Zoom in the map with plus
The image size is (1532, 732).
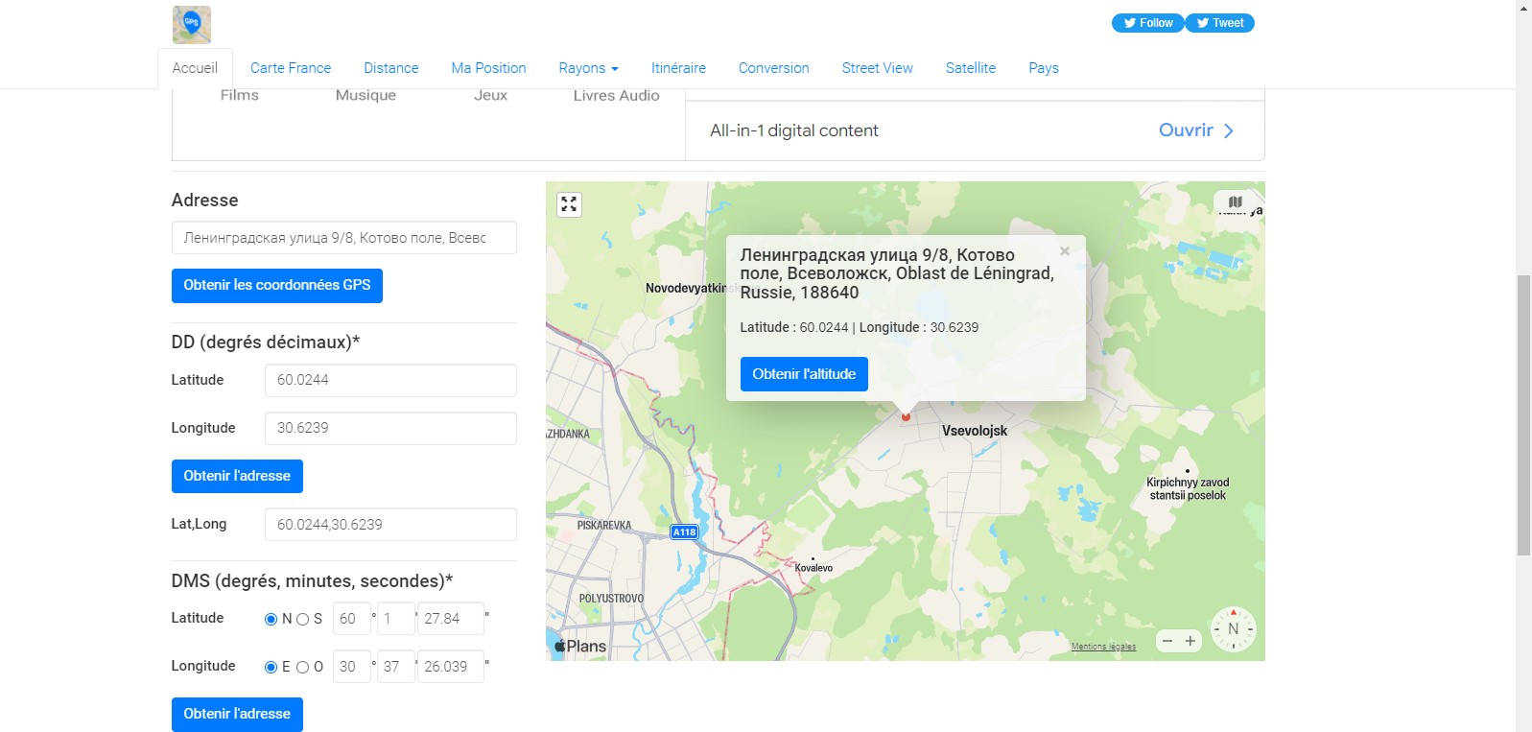coord(1190,641)
